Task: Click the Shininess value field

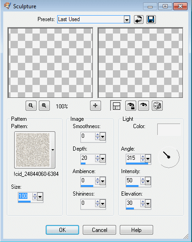Action: [88, 203]
